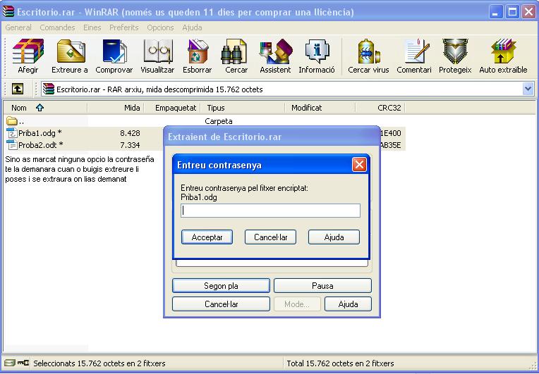Click the Pausa extraction button

point(322,286)
